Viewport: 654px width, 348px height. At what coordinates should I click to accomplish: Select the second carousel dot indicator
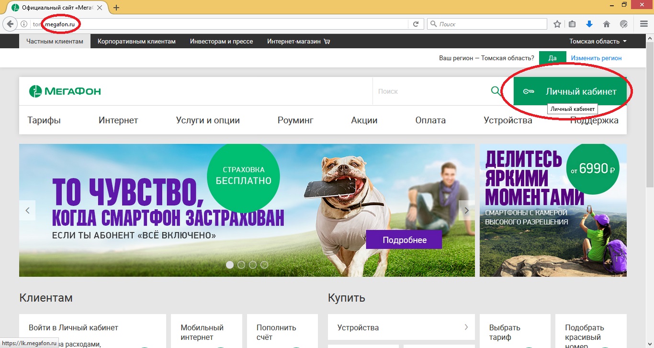(241, 264)
